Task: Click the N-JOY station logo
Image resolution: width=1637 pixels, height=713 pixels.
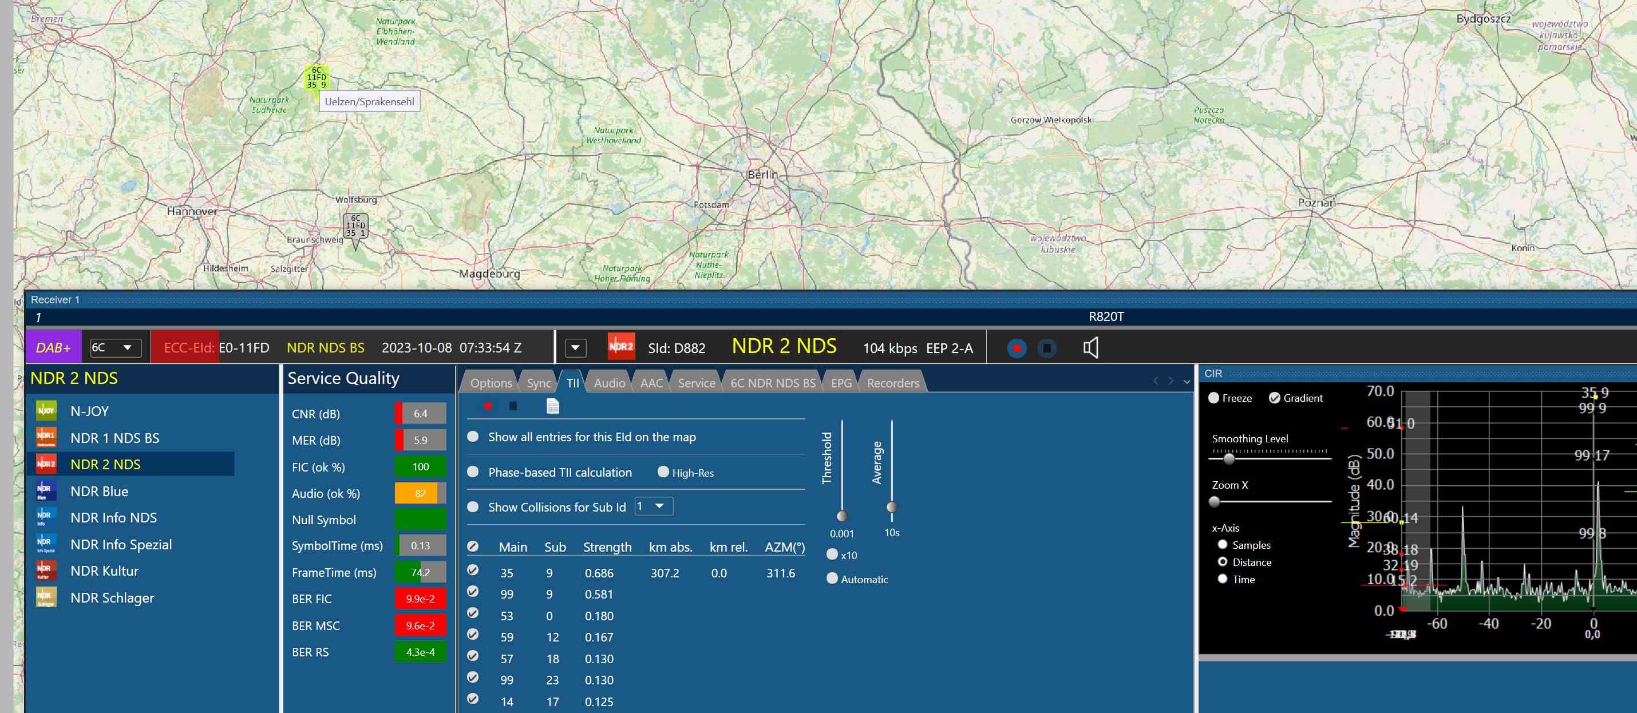Action: (x=46, y=411)
